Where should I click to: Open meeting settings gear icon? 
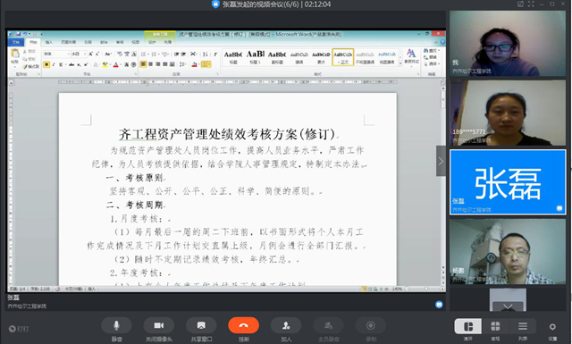click(x=552, y=326)
